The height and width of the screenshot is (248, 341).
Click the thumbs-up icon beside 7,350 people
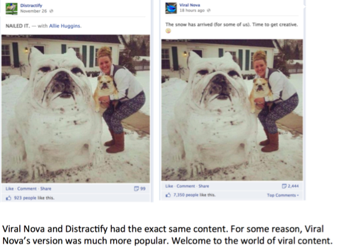tap(168, 195)
